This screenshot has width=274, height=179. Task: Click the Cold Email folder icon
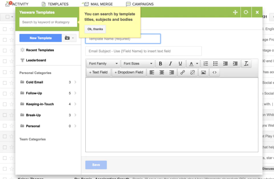pyautogui.click(x=22, y=82)
